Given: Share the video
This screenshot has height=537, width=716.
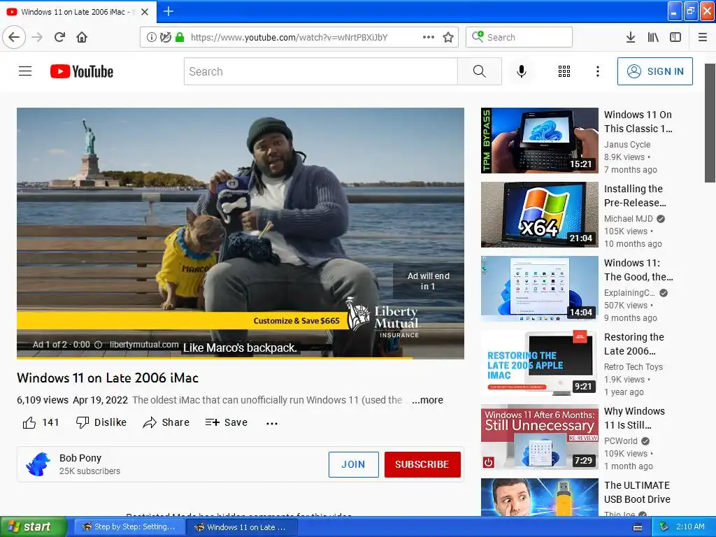Looking at the screenshot, I should (x=166, y=422).
